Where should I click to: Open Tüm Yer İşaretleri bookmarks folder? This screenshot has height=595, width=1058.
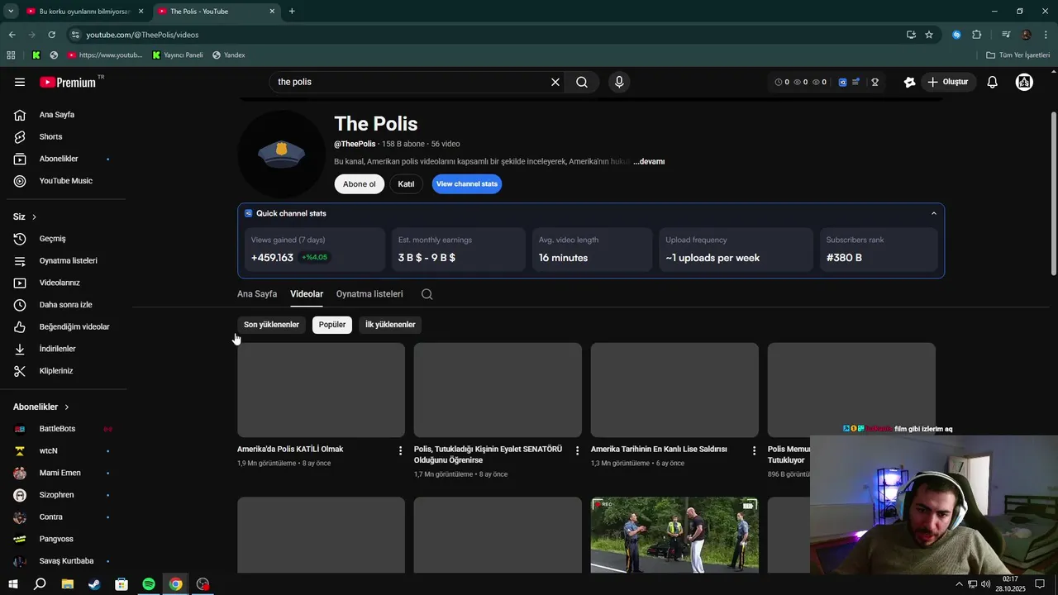[x=1018, y=55]
